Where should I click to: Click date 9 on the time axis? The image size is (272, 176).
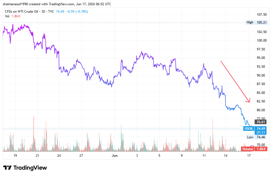tap(182, 156)
